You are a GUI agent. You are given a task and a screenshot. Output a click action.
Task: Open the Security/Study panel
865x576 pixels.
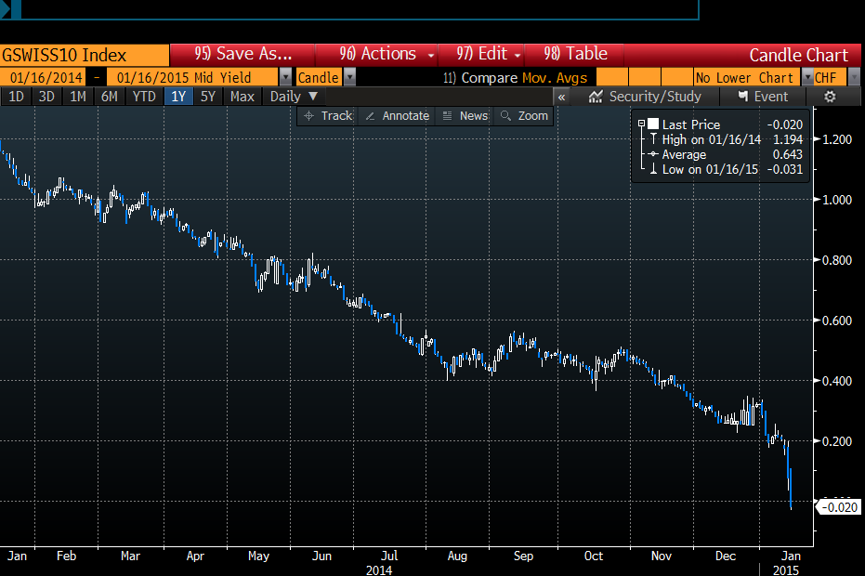(646, 97)
